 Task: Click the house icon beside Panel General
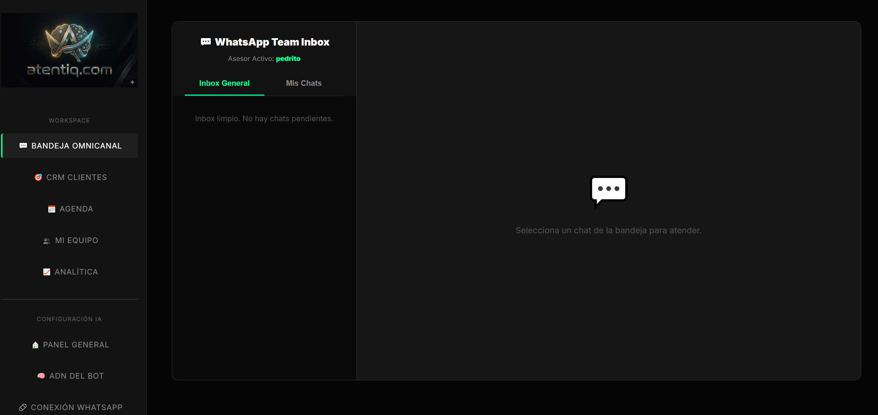coord(35,345)
